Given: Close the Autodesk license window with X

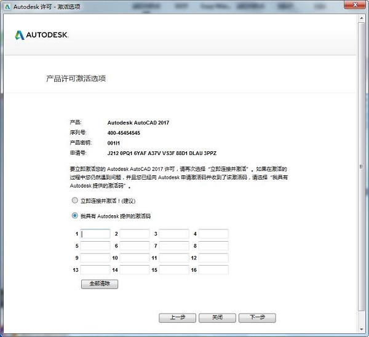Looking at the screenshot, I should pos(355,5).
